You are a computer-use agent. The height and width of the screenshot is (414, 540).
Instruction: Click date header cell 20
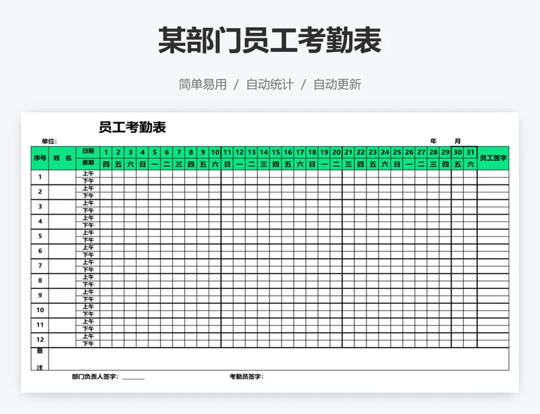click(336, 153)
